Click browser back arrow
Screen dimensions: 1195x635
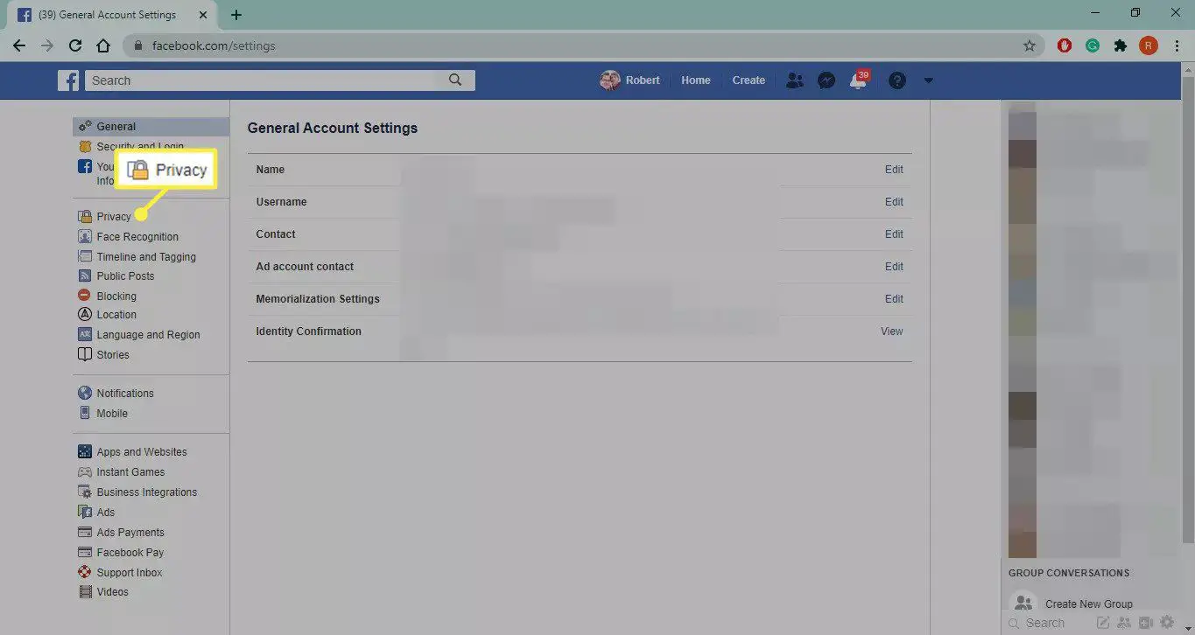19,45
